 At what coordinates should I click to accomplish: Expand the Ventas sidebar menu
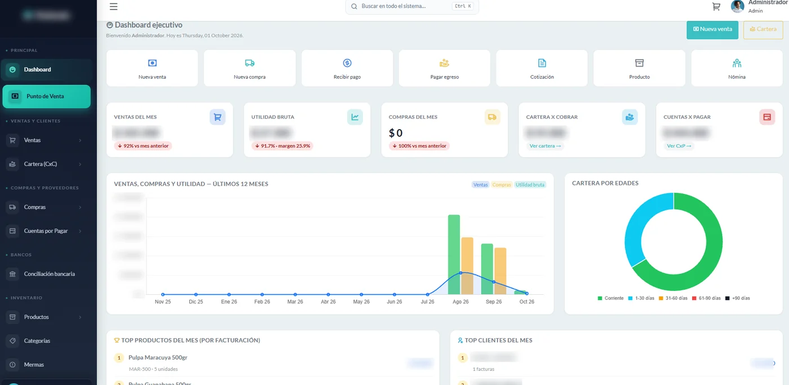click(46, 140)
